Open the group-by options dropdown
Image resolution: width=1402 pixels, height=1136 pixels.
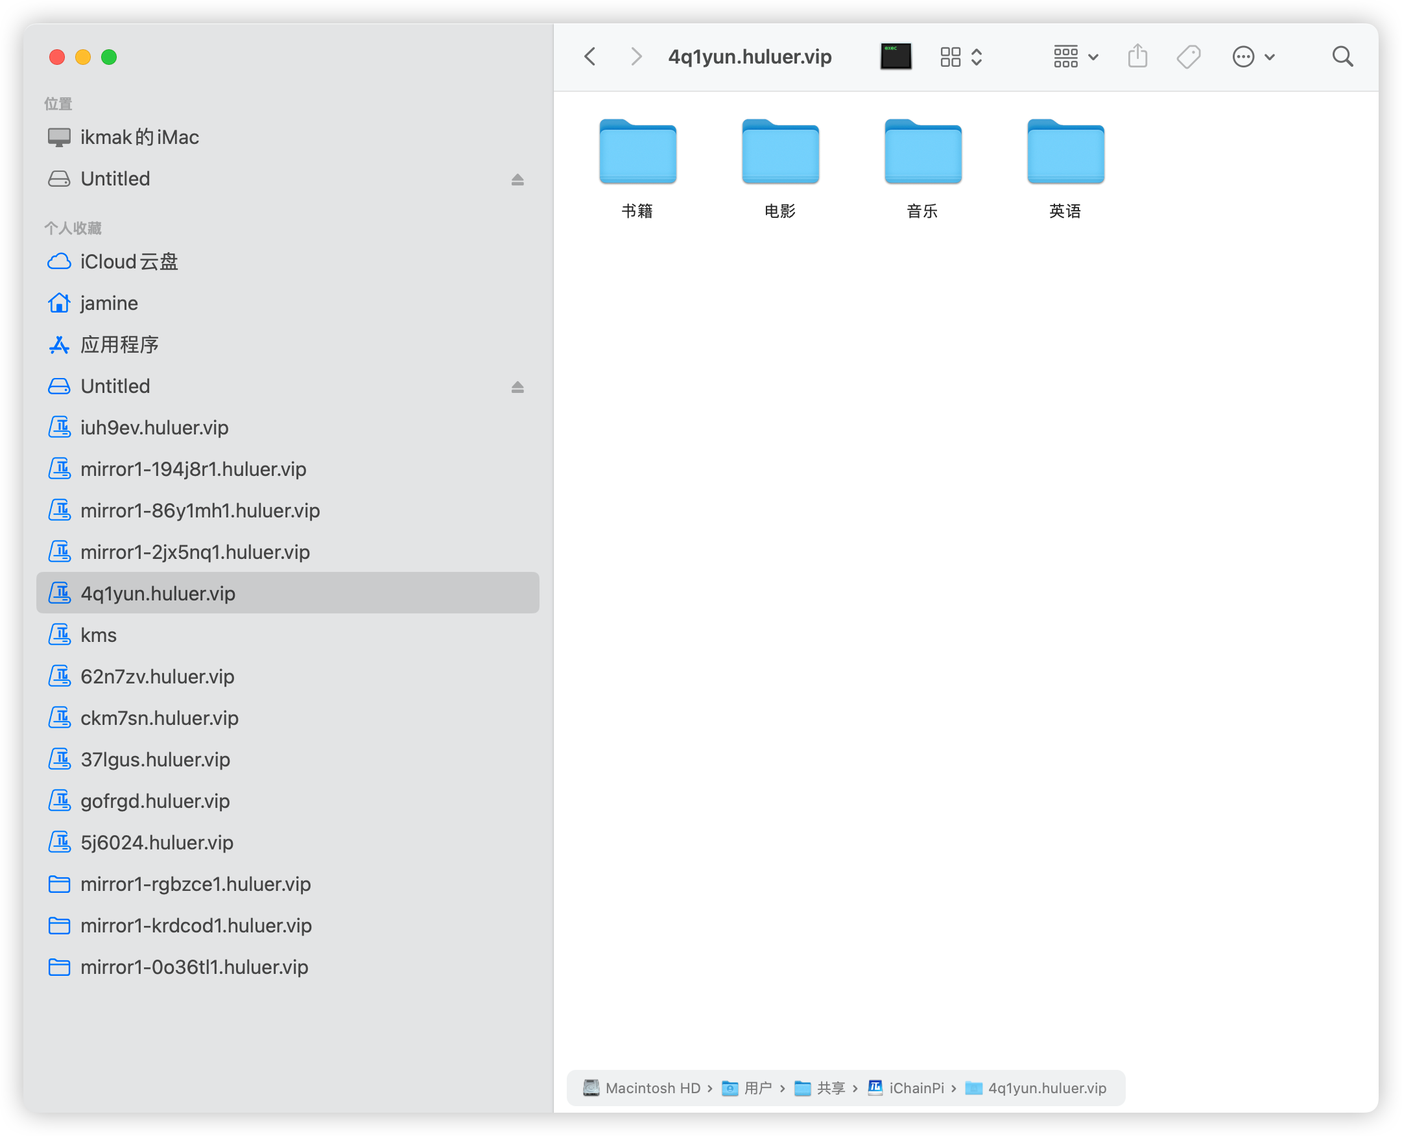(x=1075, y=57)
